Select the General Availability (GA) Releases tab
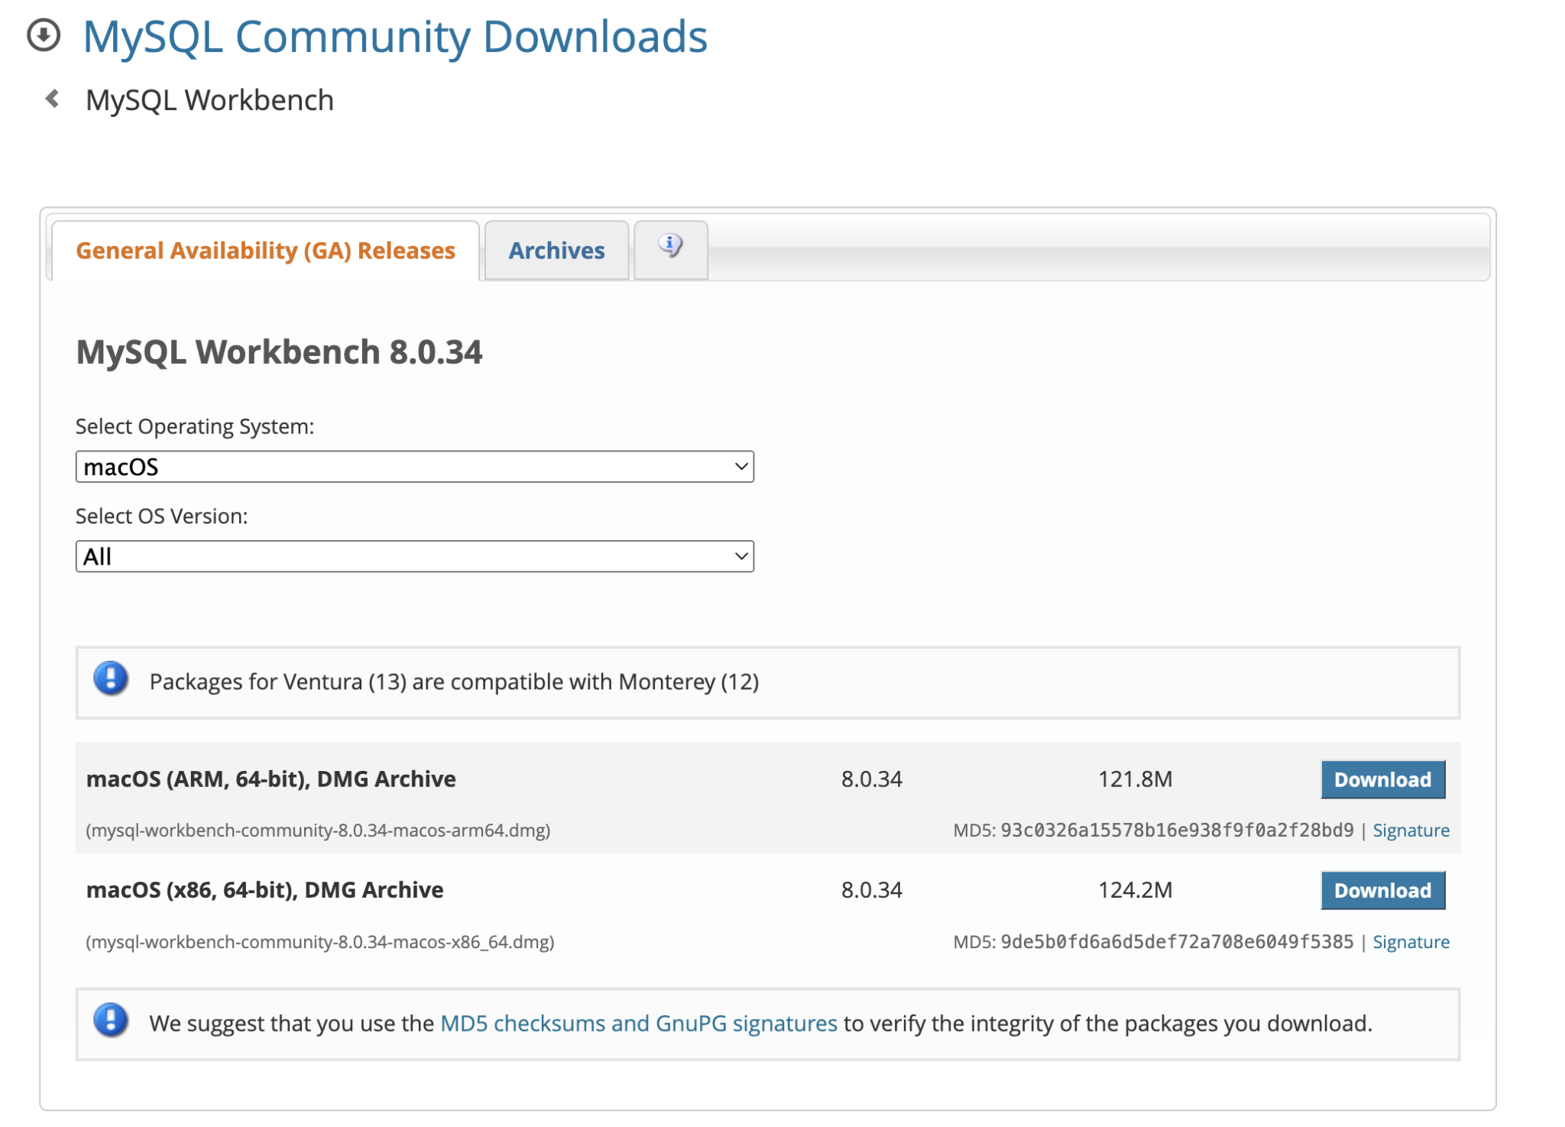This screenshot has height=1127, width=1565. (266, 250)
